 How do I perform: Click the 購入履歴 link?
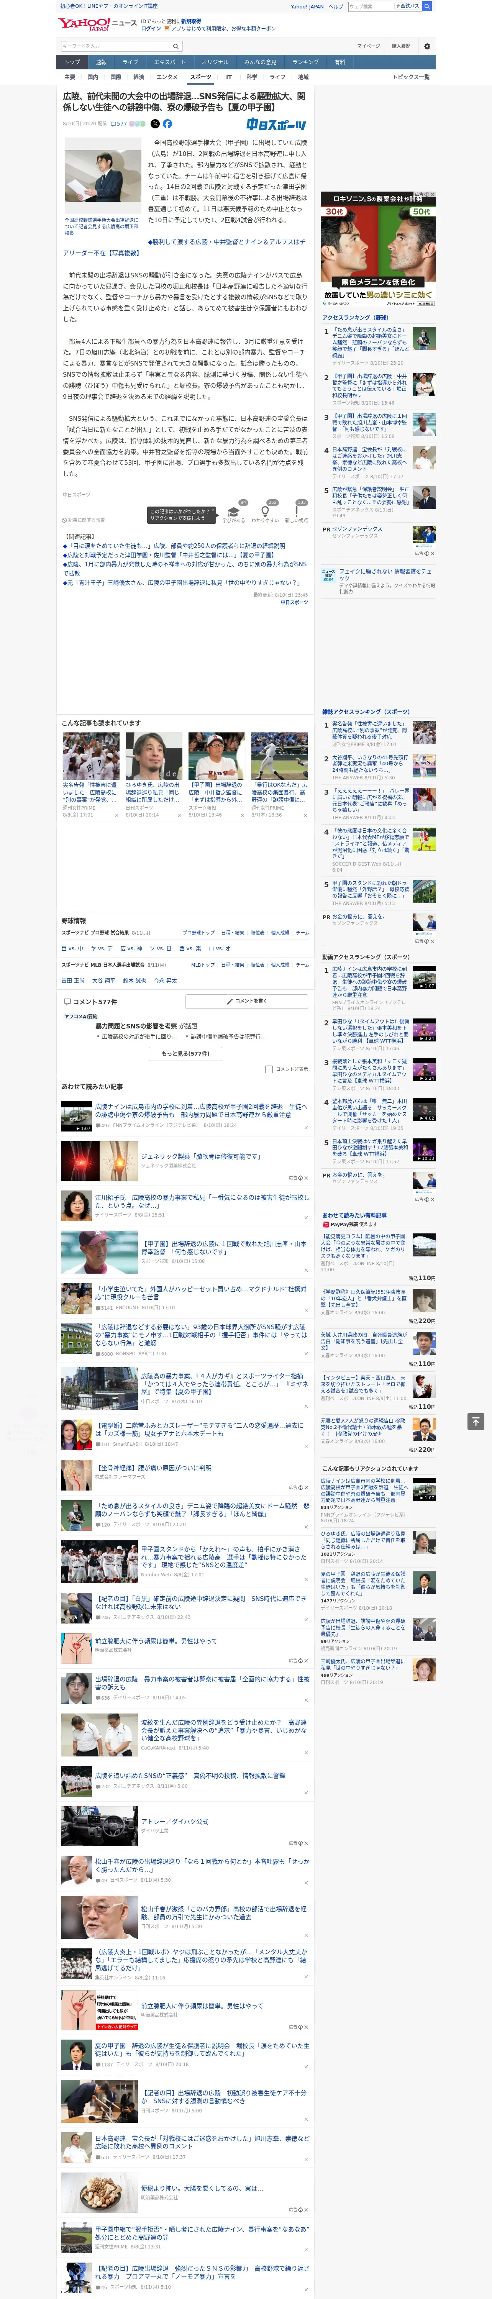click(x=401, y=46)
